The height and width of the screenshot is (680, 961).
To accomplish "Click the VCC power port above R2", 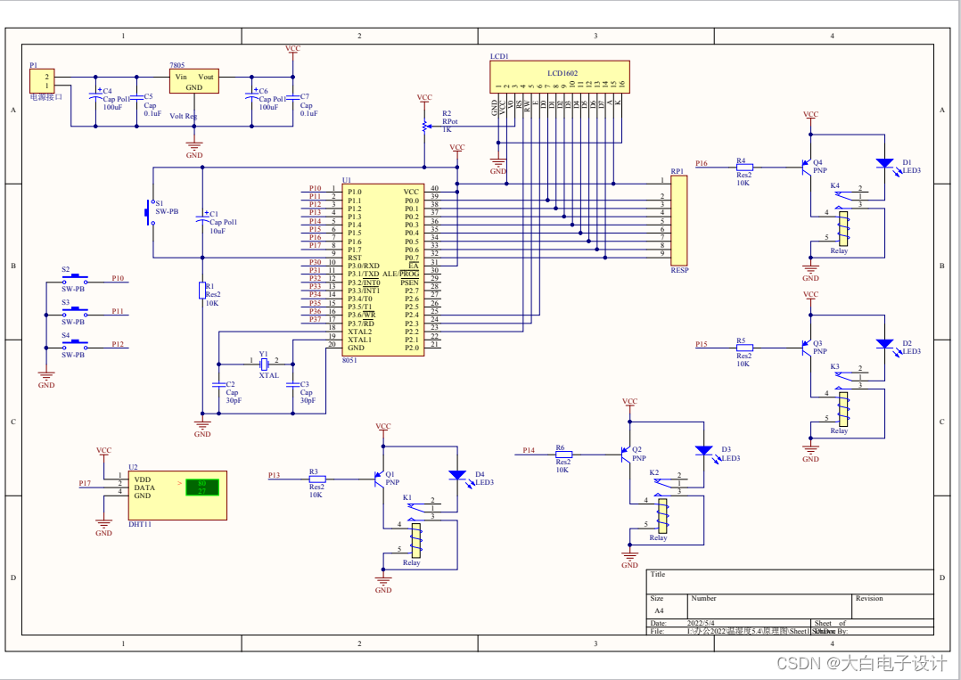I will [x=424, y=99].
